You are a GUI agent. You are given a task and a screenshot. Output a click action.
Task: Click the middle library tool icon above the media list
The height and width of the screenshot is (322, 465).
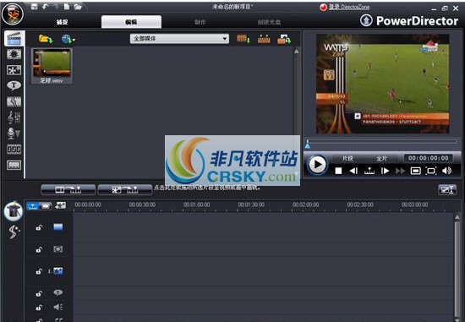coord(264,39)
